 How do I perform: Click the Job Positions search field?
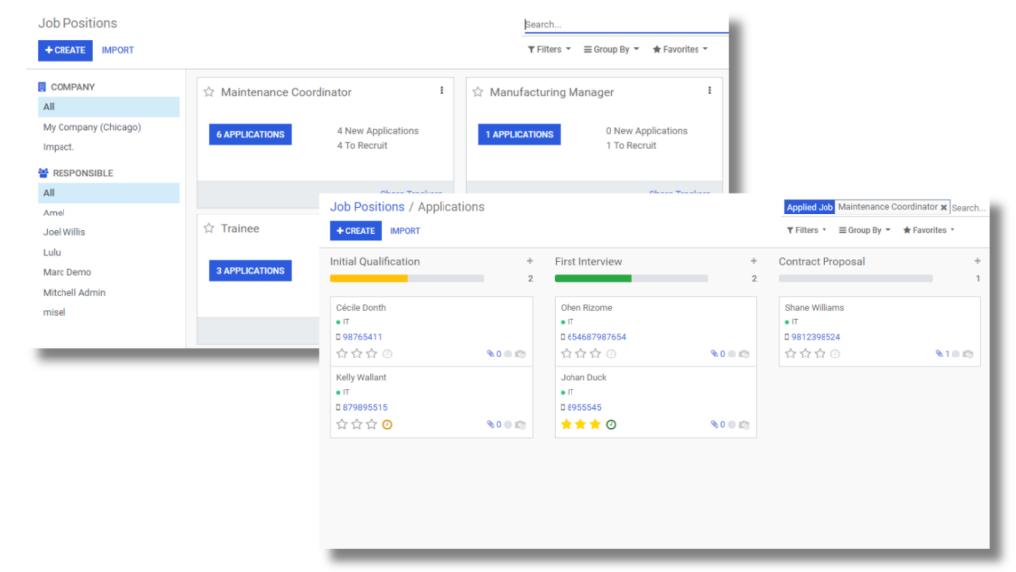pyautogui.click(x=625, y=24)
